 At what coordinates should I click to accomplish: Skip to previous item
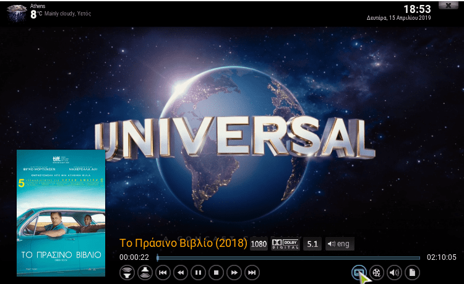(x=163, y=272)
